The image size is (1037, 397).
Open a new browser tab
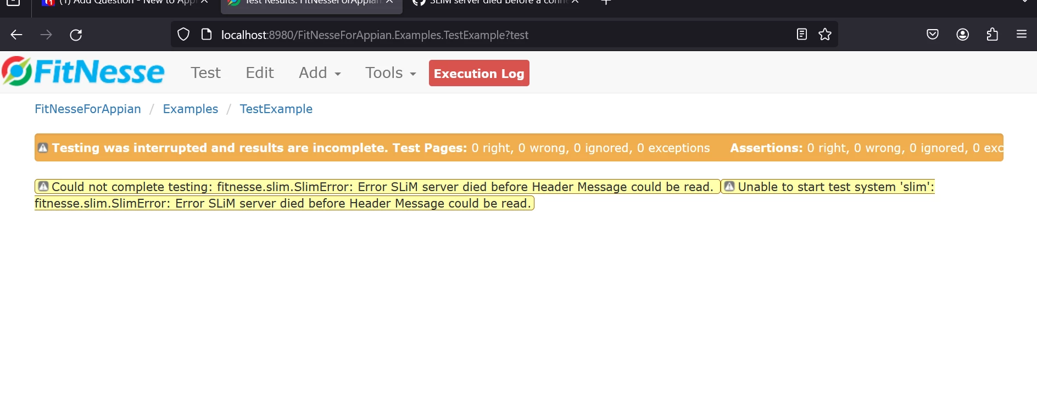(606, 2)
